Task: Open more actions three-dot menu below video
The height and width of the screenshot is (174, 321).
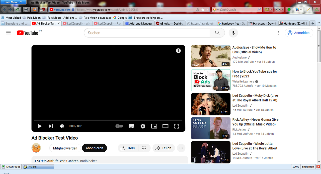Action: [181, 148]
